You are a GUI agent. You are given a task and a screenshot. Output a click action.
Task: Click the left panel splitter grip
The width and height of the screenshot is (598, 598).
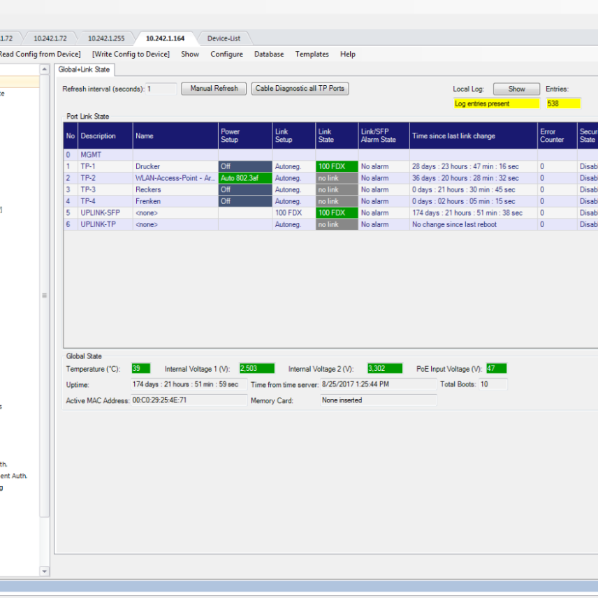point(44,296)
